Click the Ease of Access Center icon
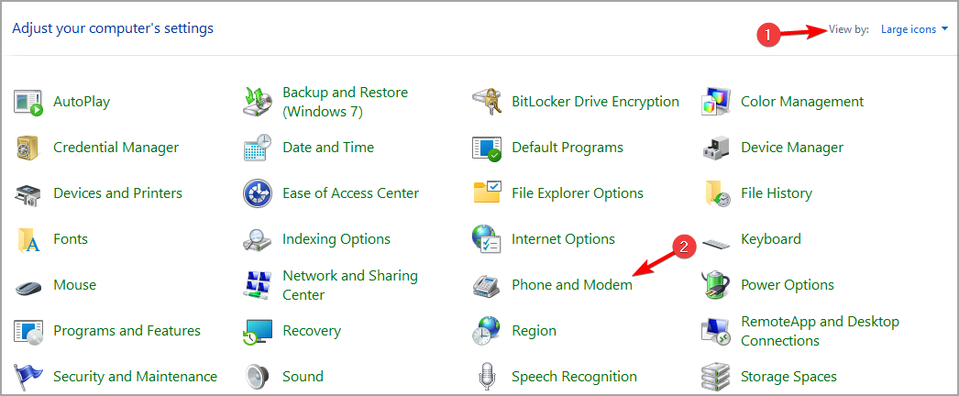This screenshot has height=396, width=959. (258, 193)
